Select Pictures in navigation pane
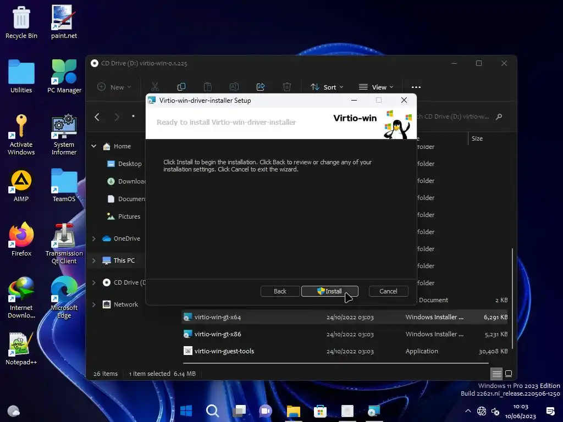 pos(124,216)
